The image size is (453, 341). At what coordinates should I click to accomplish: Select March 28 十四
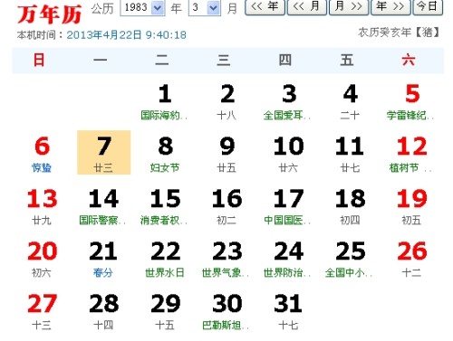tap(103, 311)
